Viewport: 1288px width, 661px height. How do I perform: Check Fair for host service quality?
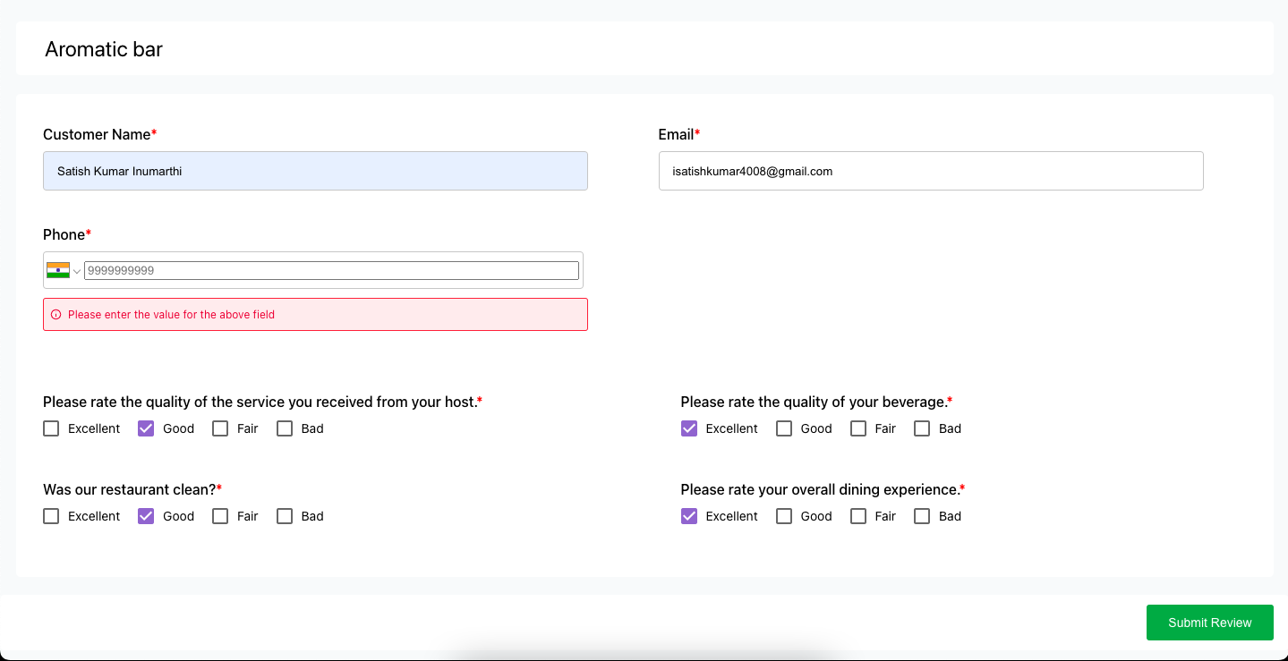point(220,428)
